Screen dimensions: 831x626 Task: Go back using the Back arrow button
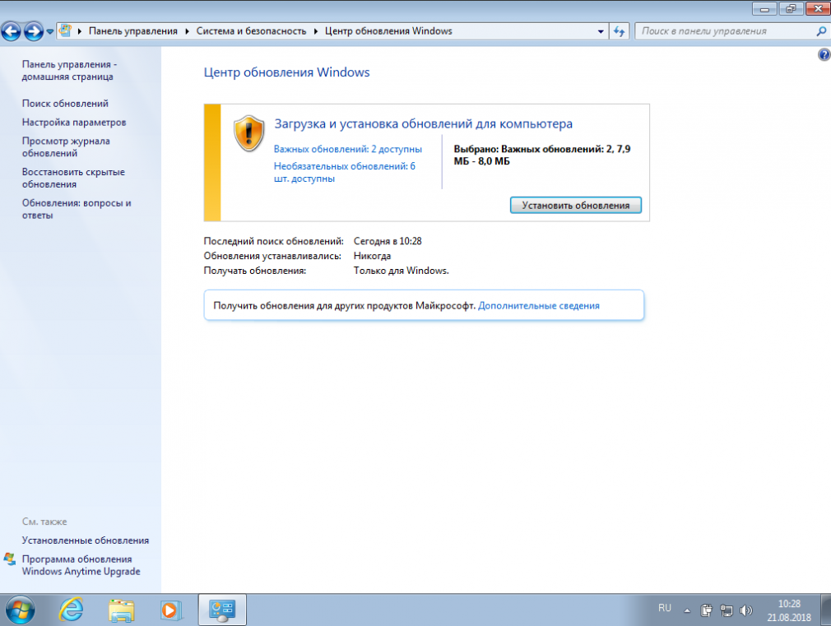[12, 31]
